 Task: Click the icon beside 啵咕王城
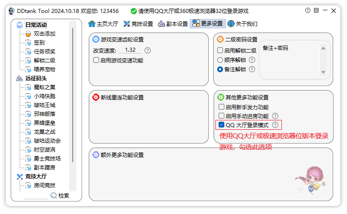coord(28,105)
